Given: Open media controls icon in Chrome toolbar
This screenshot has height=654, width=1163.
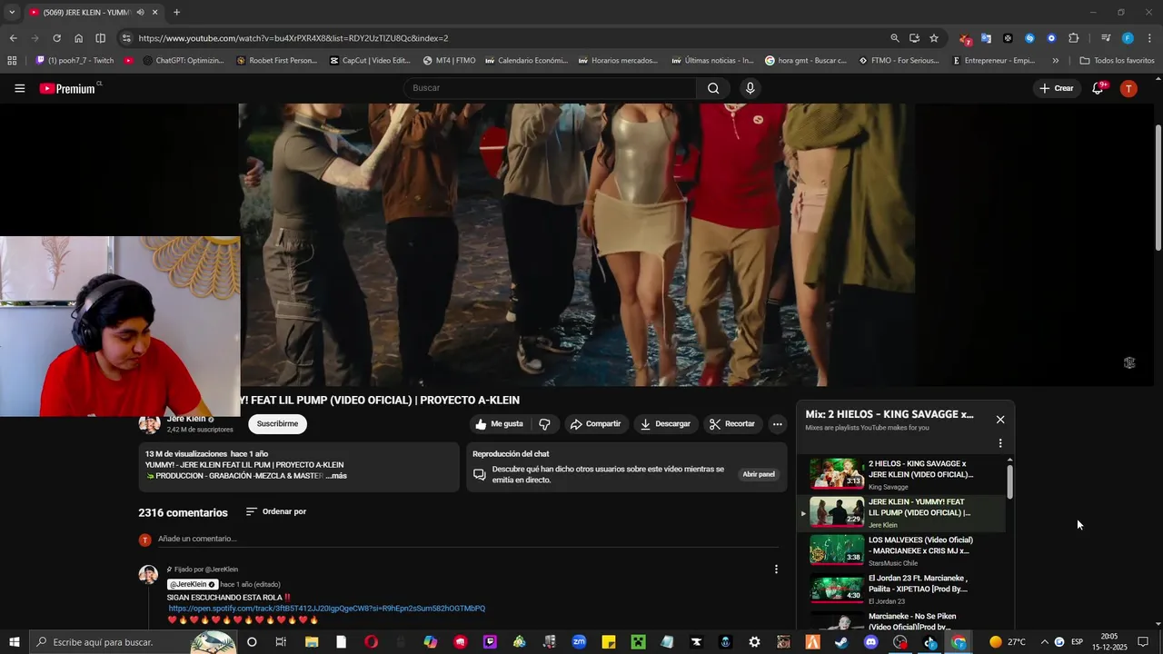Looking at the screenshot, I should [1106, 38].
